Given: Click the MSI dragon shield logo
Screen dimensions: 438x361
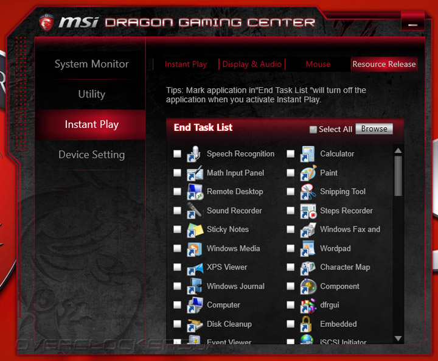Looking at the screenshot, I should pos(46,23).
